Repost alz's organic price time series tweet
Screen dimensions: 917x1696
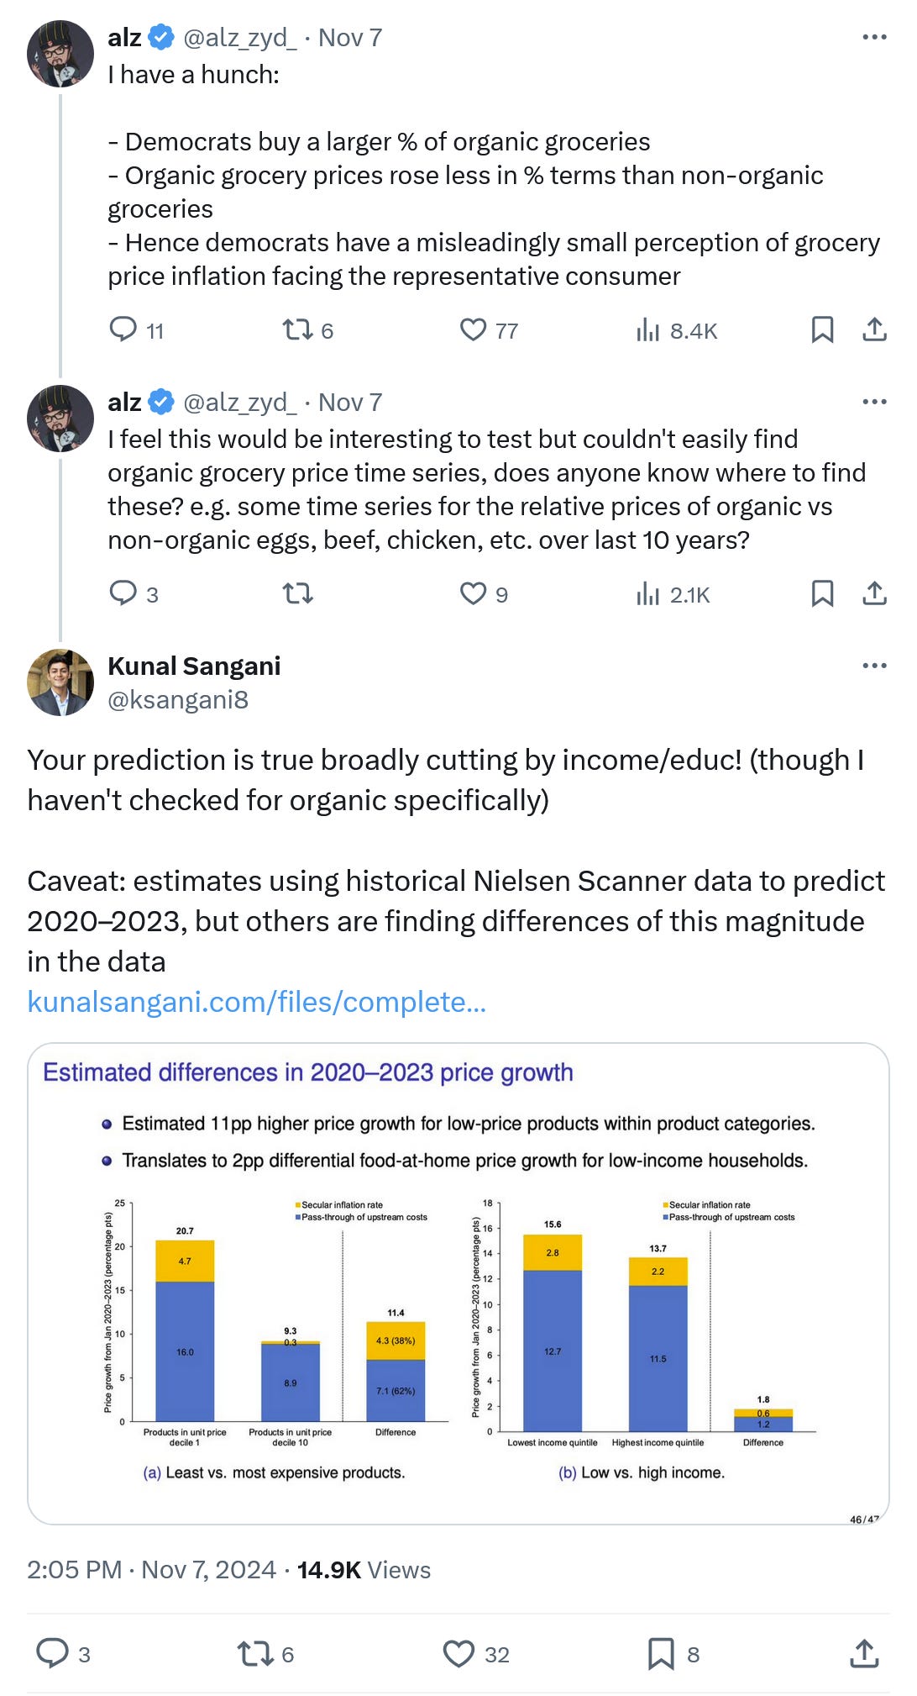point(297,593)
